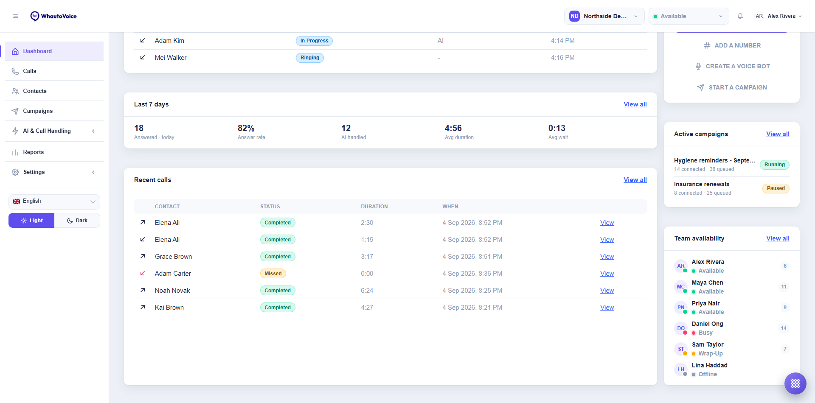Open notifications bell icon
815x403 pixels.
740,16
